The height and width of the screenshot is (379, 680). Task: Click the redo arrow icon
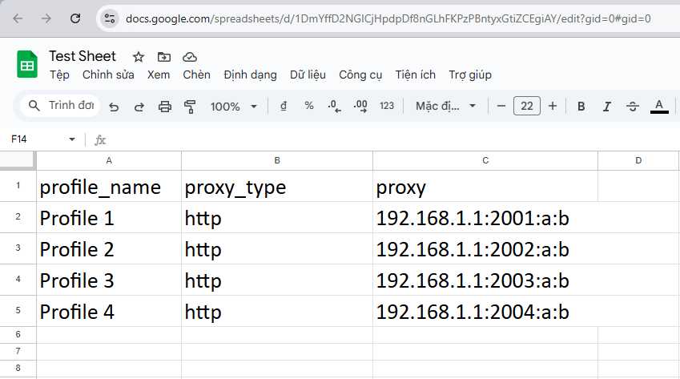139,107
